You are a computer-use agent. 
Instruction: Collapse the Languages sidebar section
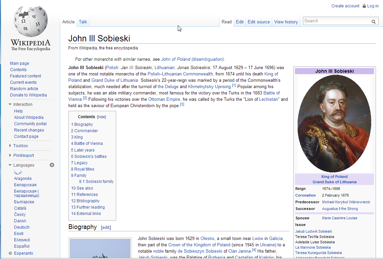pos(10,165)
